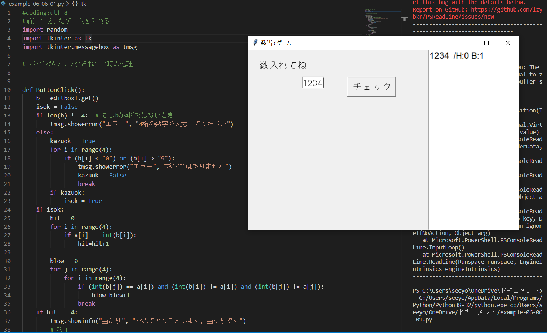Image resolution: width=547 pixels, height=333 pixels.
Task: Click the '#coding:utf-8' comment on line 1
Action: pos(45,13)
